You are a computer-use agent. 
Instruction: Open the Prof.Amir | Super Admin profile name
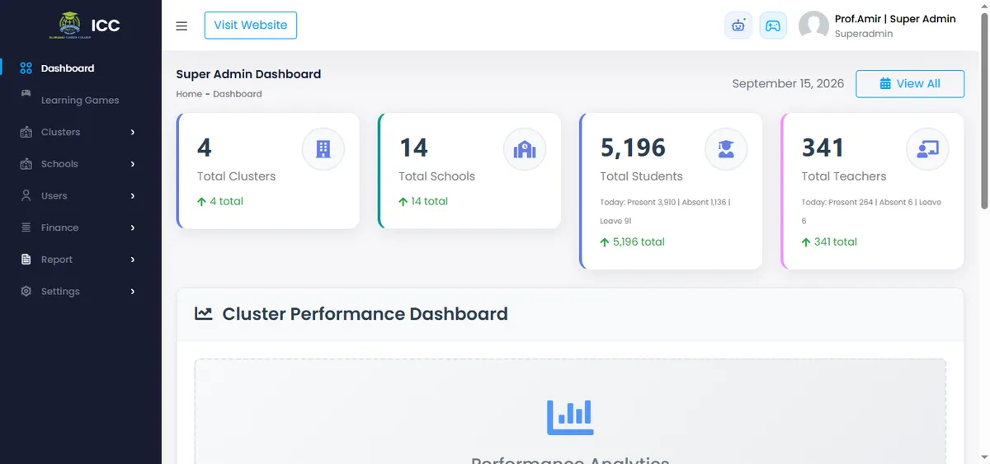pos(895,19)
